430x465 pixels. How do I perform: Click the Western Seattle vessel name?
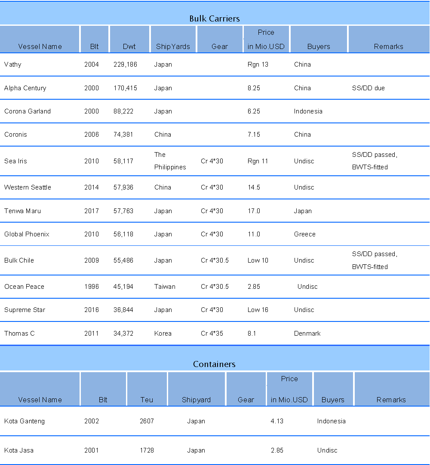[28, 187]
